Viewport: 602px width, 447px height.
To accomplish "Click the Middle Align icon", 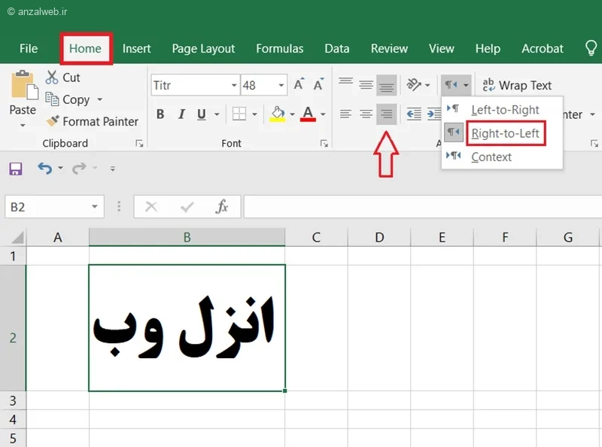I will [x=366, y=84].
